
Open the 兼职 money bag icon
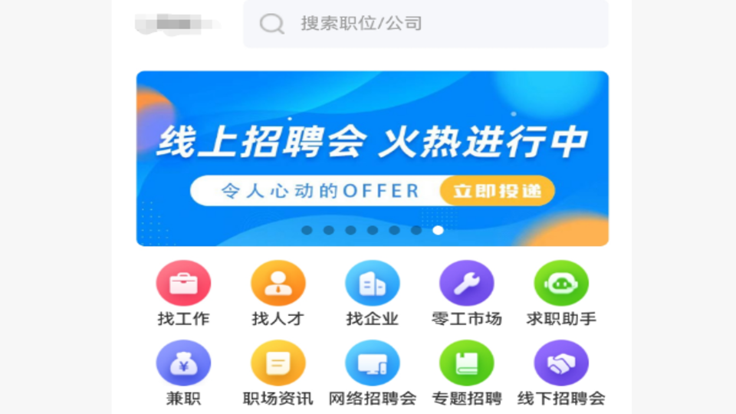point(183,363)
